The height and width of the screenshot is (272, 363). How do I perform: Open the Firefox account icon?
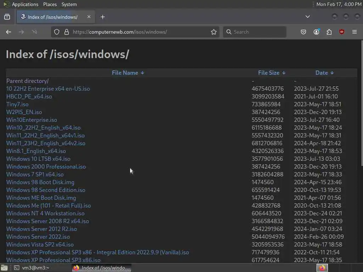[x=316, y=32]
